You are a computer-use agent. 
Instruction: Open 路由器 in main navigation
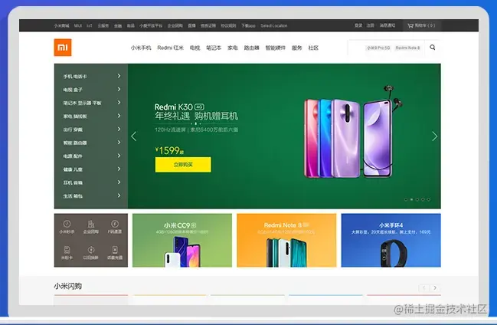point(251,48)
